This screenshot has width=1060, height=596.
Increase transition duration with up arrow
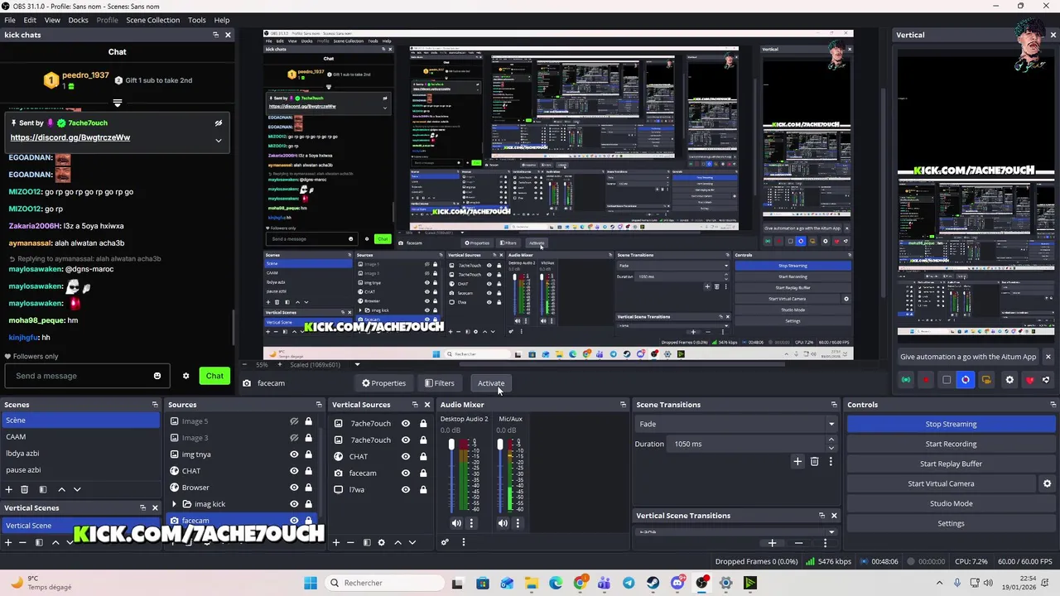tap(831, 440)
